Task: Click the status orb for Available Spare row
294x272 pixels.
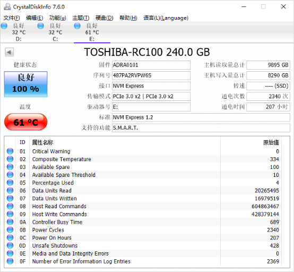Action: click(x=10, y=167)
